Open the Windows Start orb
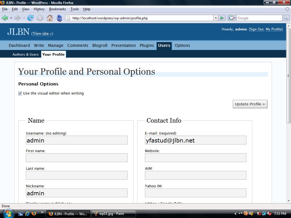 [8, 213]
